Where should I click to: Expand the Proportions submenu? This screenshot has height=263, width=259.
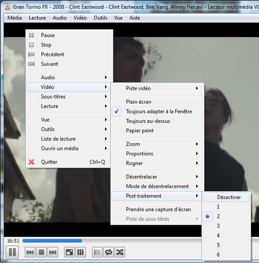tap(157, 154)
